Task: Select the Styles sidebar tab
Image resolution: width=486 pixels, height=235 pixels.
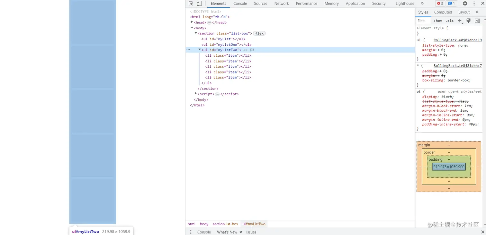Action: [423, 12]
